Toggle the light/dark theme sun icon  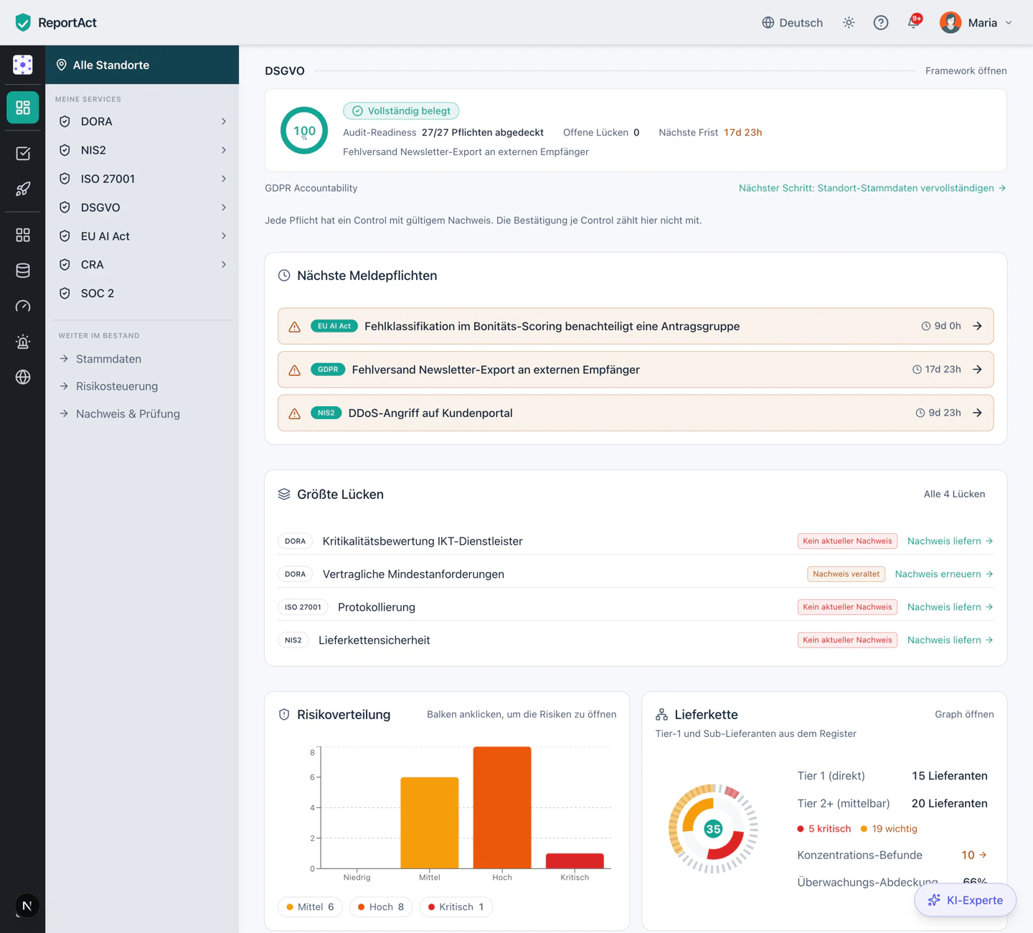(x=849, y=22)
